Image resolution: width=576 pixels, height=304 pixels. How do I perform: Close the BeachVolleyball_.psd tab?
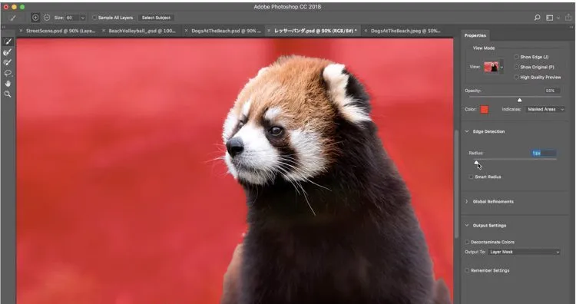point(104,31)
